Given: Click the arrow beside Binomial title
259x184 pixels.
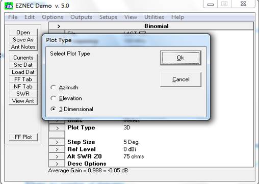Looking at the screenshot, I should click(59, 27).
